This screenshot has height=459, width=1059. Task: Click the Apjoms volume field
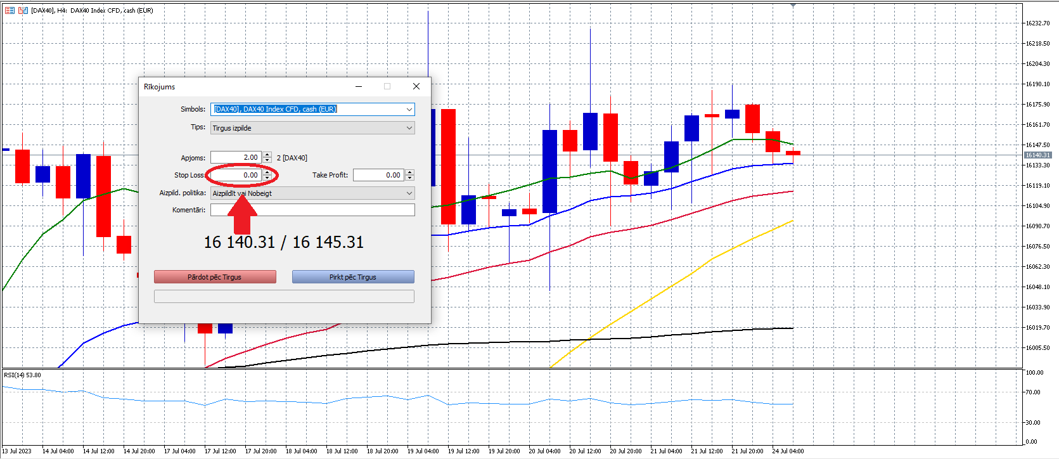tap(236, 157)
